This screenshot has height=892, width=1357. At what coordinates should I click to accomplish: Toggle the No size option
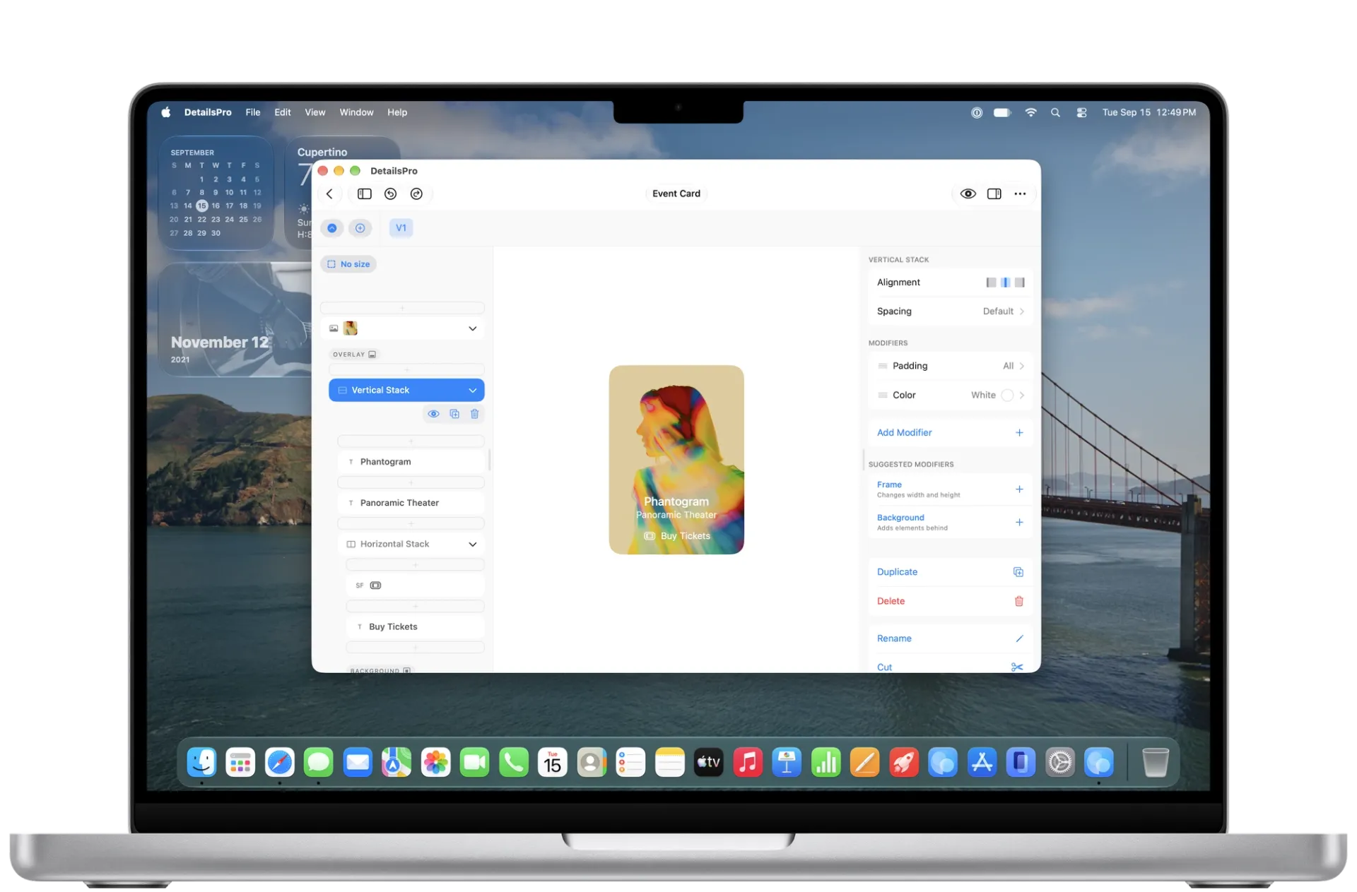[348, 264]
